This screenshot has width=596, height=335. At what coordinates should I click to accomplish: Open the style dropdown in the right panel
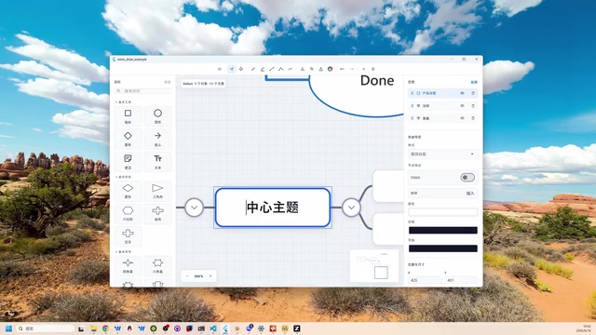coord(443,154)
